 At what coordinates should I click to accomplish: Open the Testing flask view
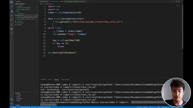click(11, 24)
